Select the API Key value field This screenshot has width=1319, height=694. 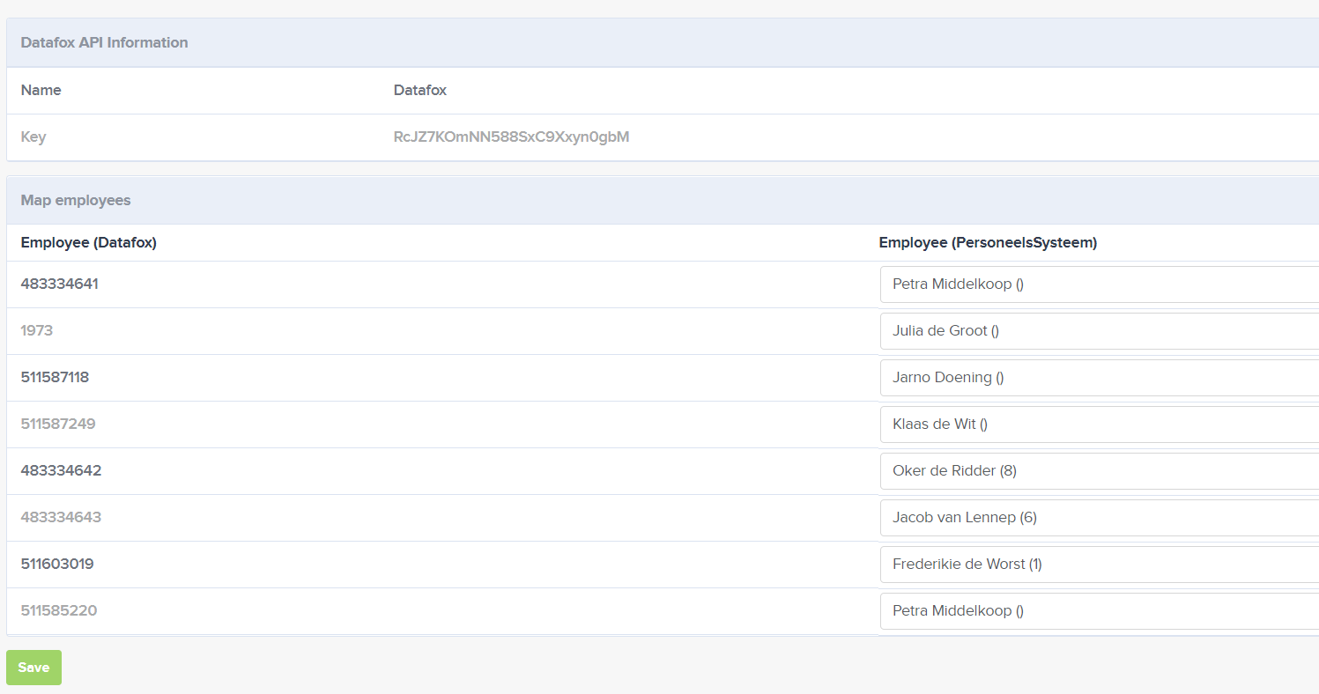coord(512,137)
